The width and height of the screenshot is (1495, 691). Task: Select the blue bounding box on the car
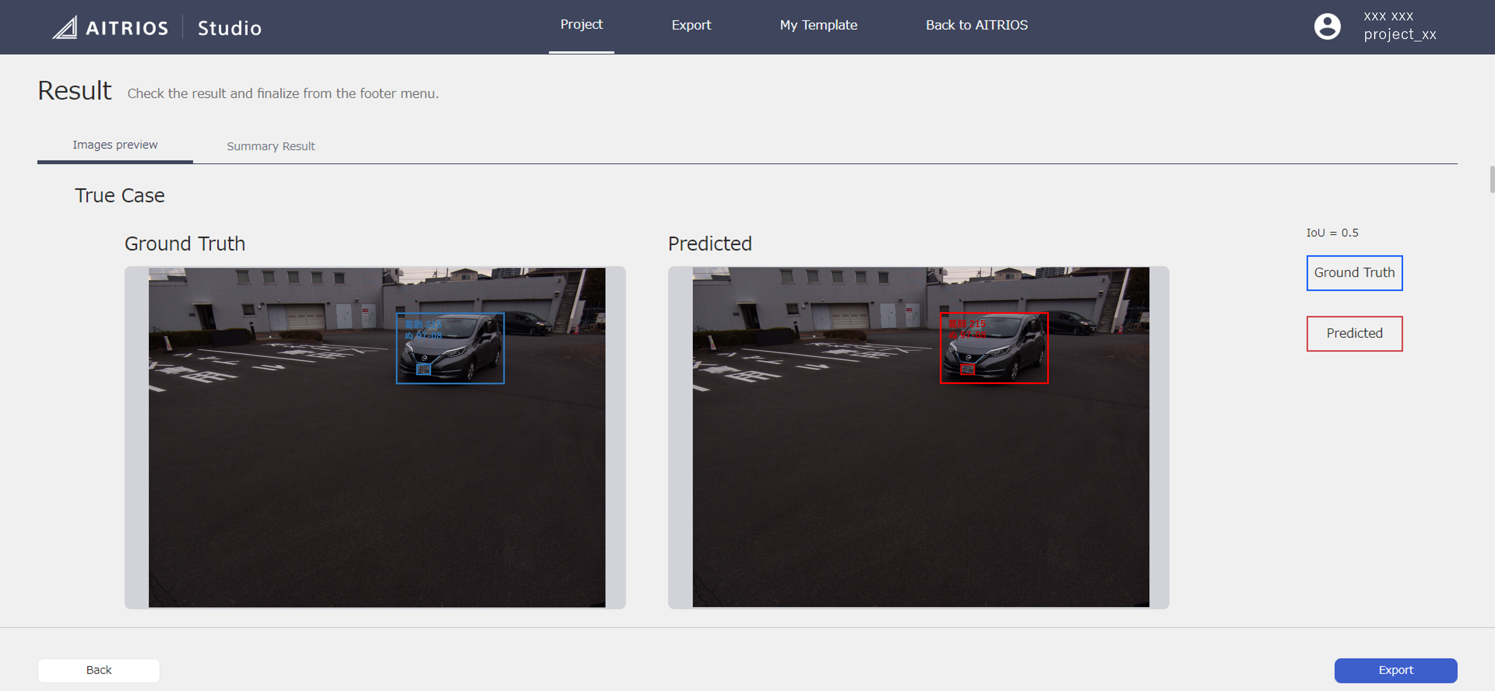[x=450, y=348]
